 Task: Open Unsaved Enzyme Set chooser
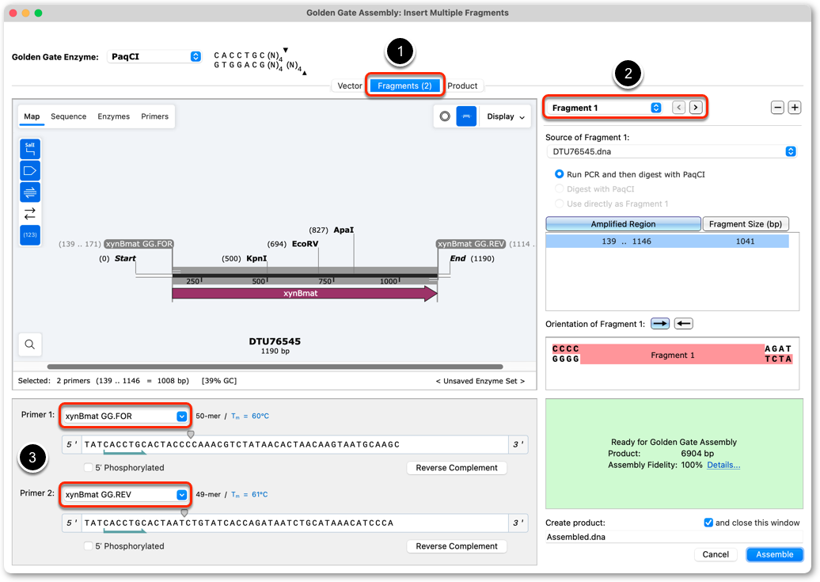point(480,381)
